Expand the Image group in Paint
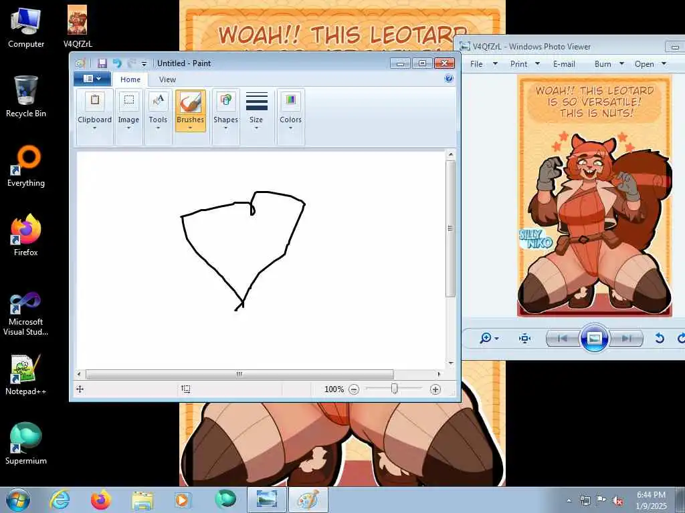Screen dimensions: 685x513 (x=128, y=116)
